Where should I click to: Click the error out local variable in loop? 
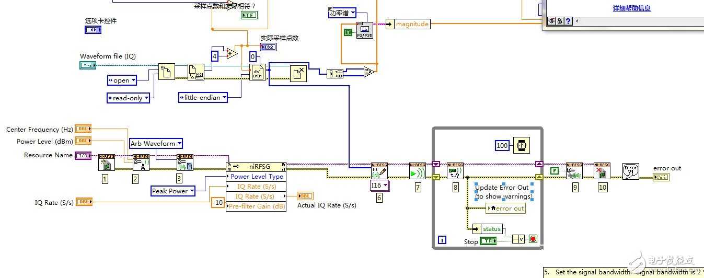(x=505, y=209)
